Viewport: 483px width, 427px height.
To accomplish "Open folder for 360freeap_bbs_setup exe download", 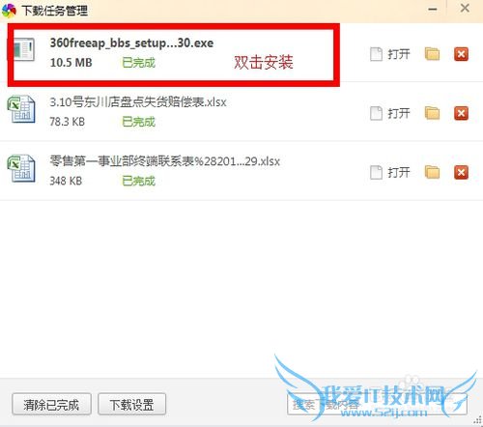I will coord(432,54).
